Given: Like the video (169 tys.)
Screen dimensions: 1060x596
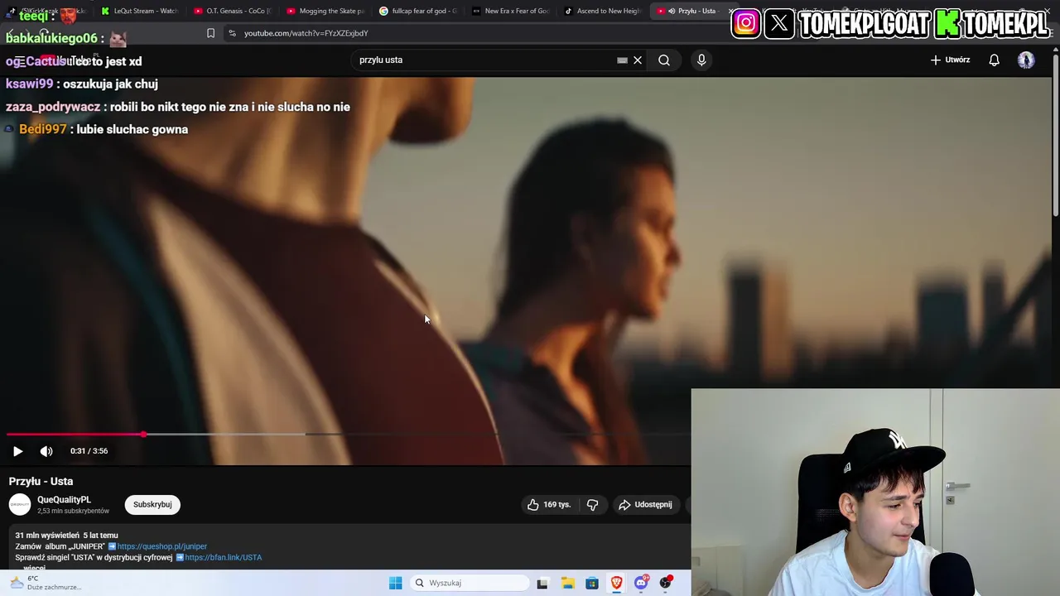Looking at the screenshot, I should pyautogui.click(x=549, y=504).
